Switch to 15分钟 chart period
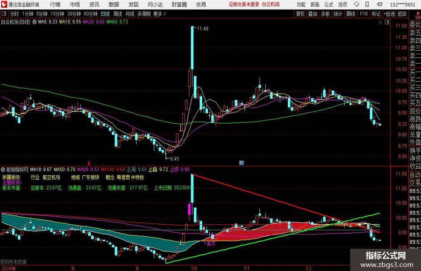 pos(57,14)
